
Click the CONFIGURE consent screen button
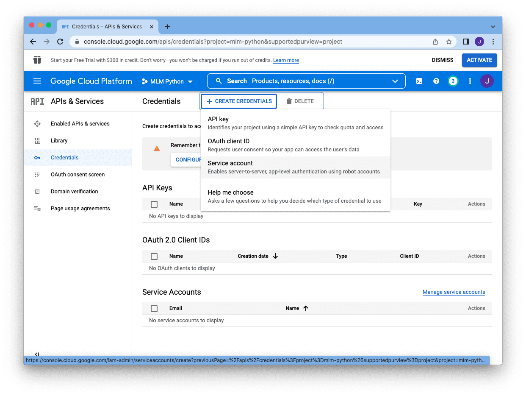(186, 160)
